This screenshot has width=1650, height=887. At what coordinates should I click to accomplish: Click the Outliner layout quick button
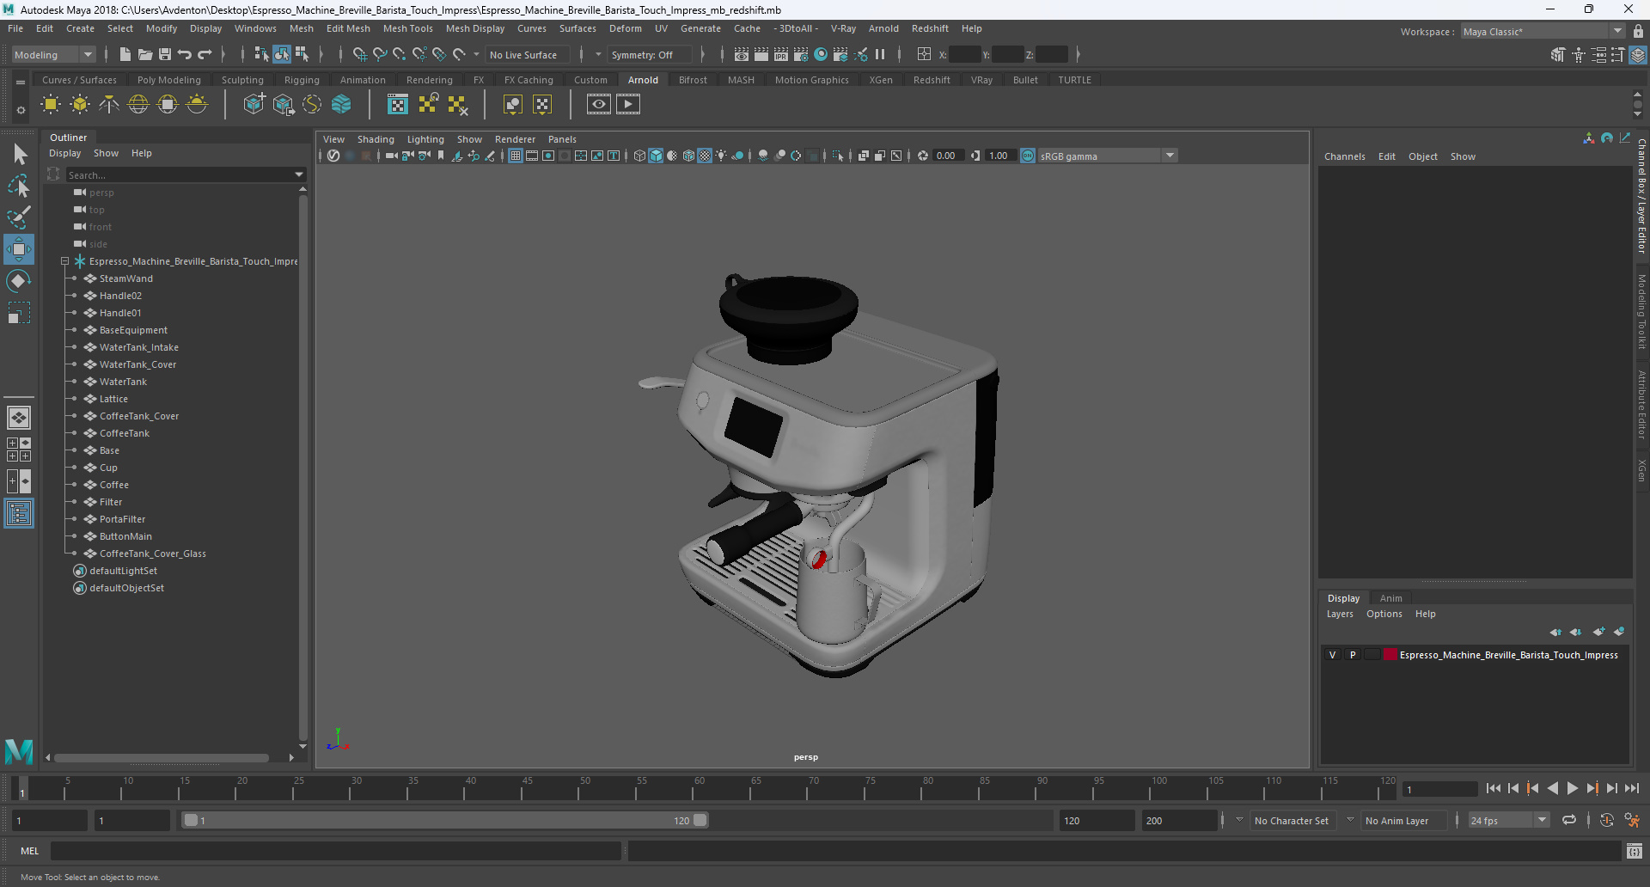click(19, 514)
